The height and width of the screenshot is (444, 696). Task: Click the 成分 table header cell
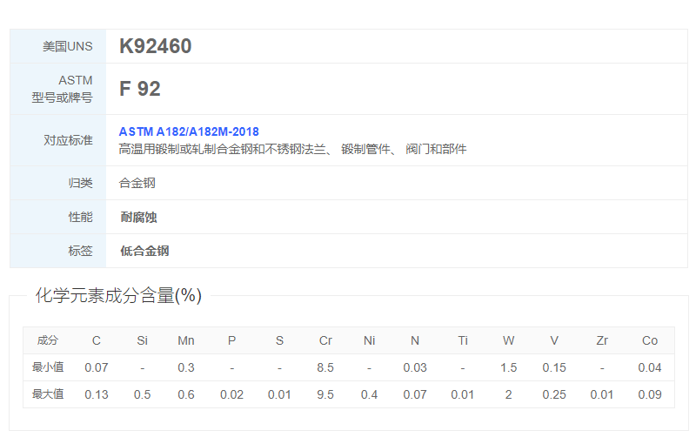click(48, 340)
